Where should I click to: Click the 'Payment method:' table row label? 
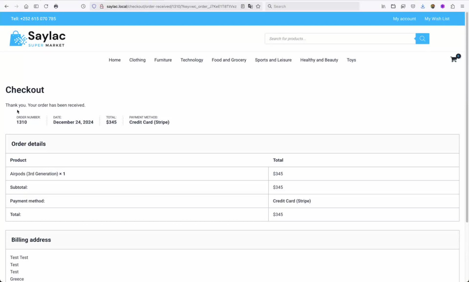click(28, 201)
